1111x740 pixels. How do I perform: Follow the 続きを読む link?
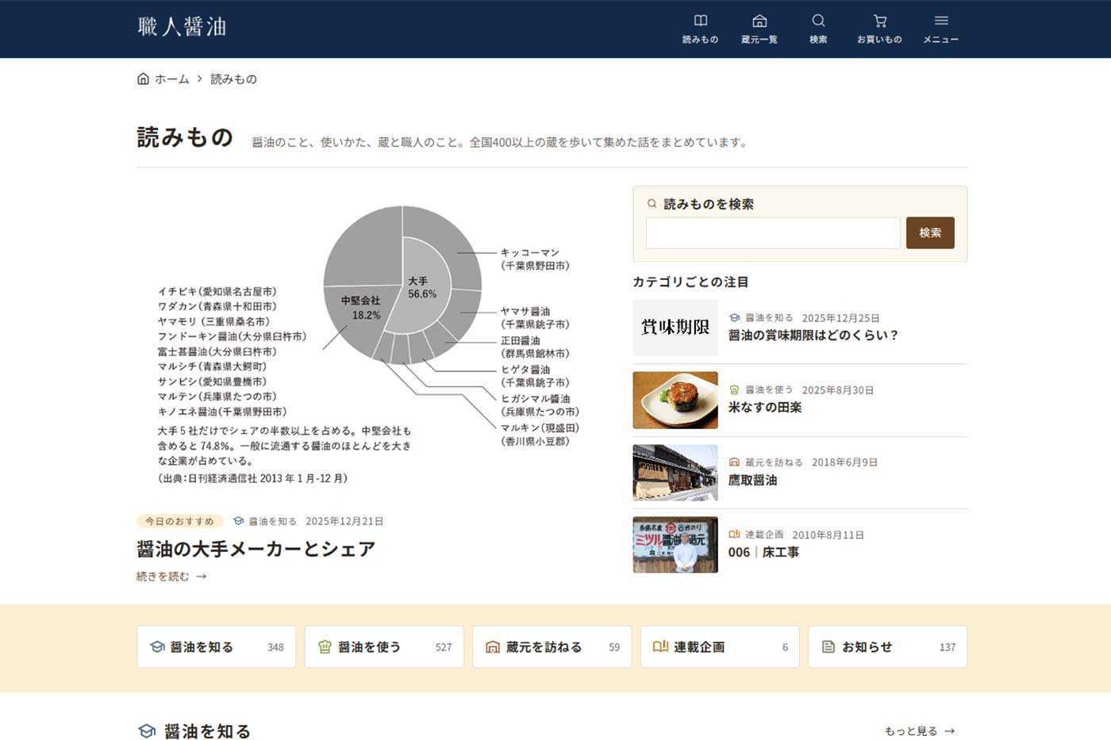pyautogui.click(x=171, y=577)
